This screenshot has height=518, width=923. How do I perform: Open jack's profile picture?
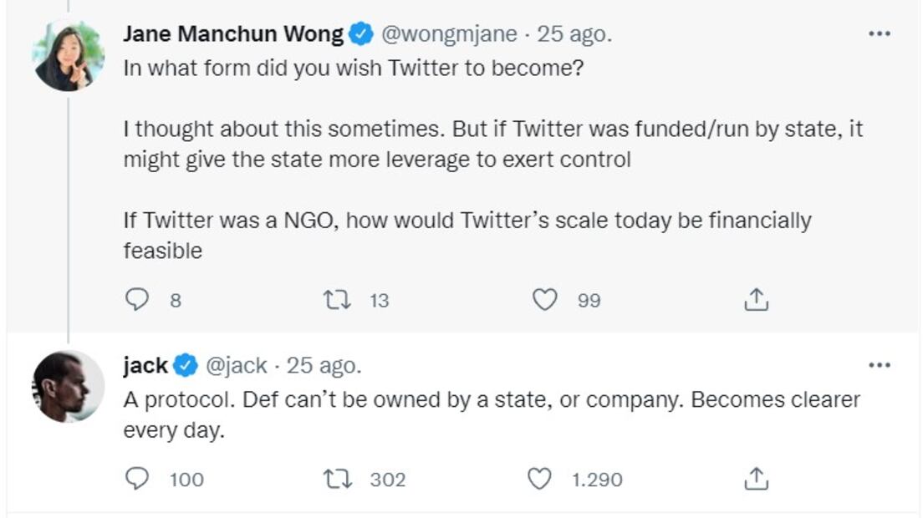[x=69, y=386]
